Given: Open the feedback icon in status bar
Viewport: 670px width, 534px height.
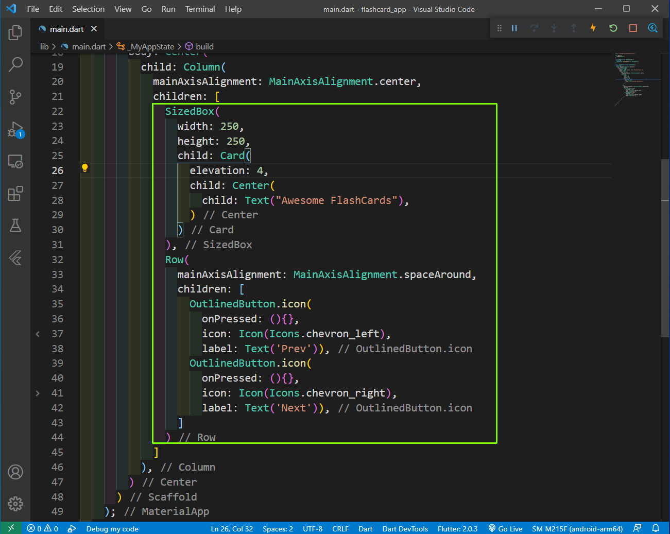Looking at the screenshot, I should pyautogui.click(x=638, y=528).
